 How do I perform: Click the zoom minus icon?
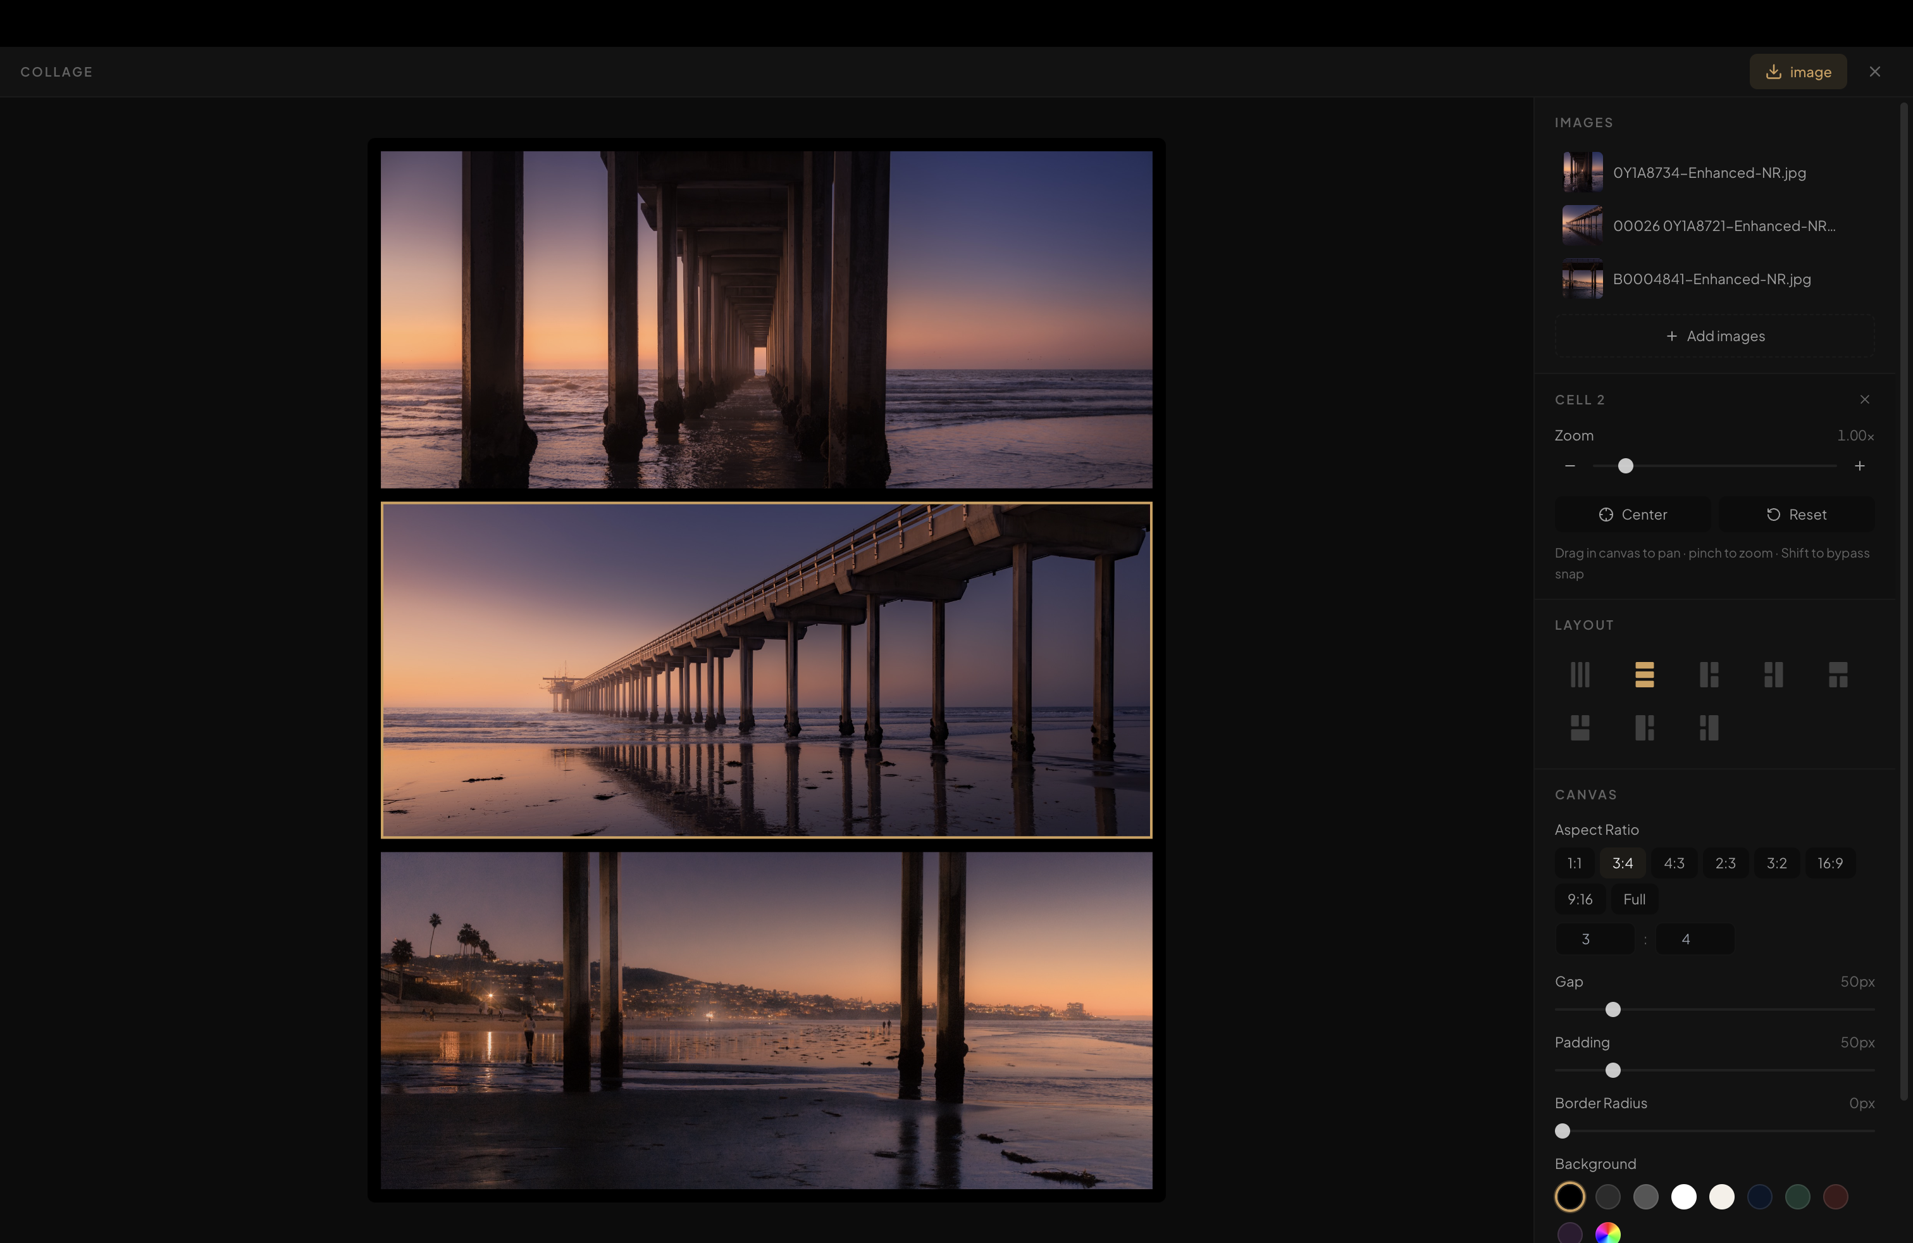[x=1569, y=466]
